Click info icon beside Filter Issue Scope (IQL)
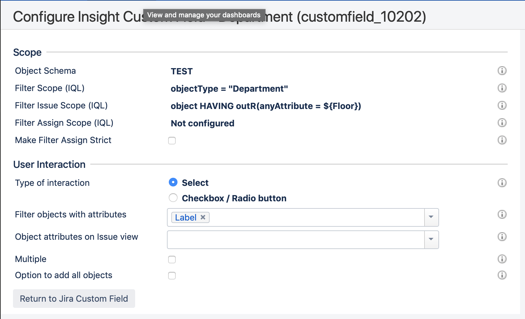525x319 pixels. pos(502,105)
